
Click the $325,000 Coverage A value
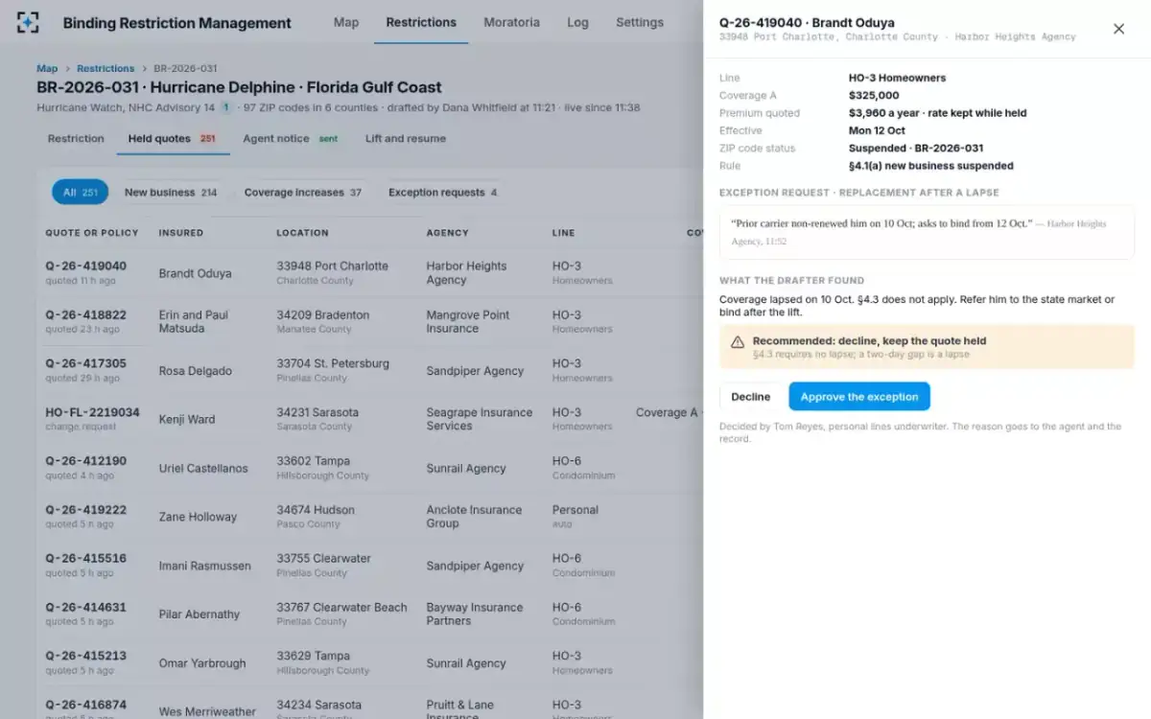point(874,96)
